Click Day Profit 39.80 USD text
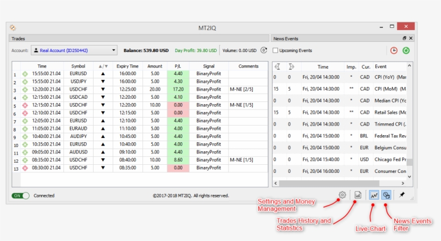The width and height of the screenshot is (441, 241). [196, 50]
